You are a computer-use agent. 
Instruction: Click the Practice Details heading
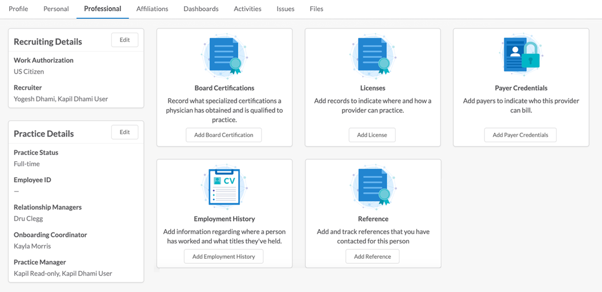tap(44, 134)
